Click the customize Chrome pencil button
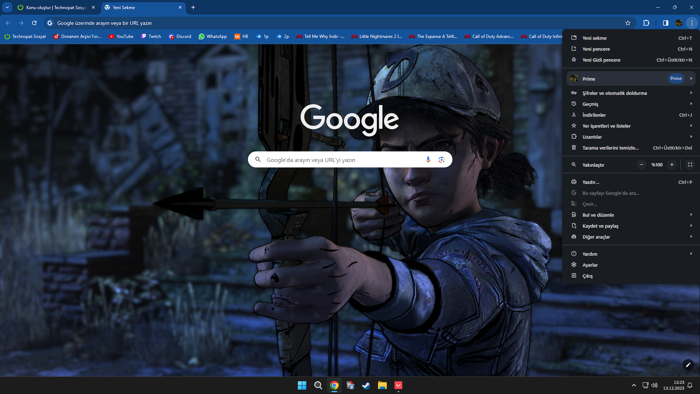 click(x=688, y=364)
